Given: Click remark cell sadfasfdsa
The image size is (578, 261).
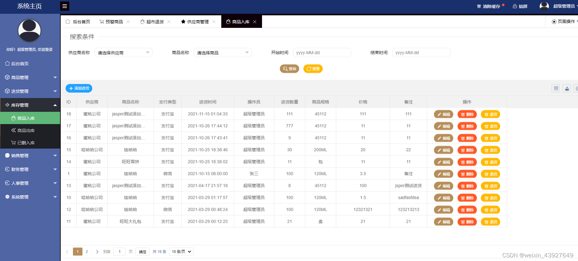Looking at the screenshot, I should pos(409,198).
